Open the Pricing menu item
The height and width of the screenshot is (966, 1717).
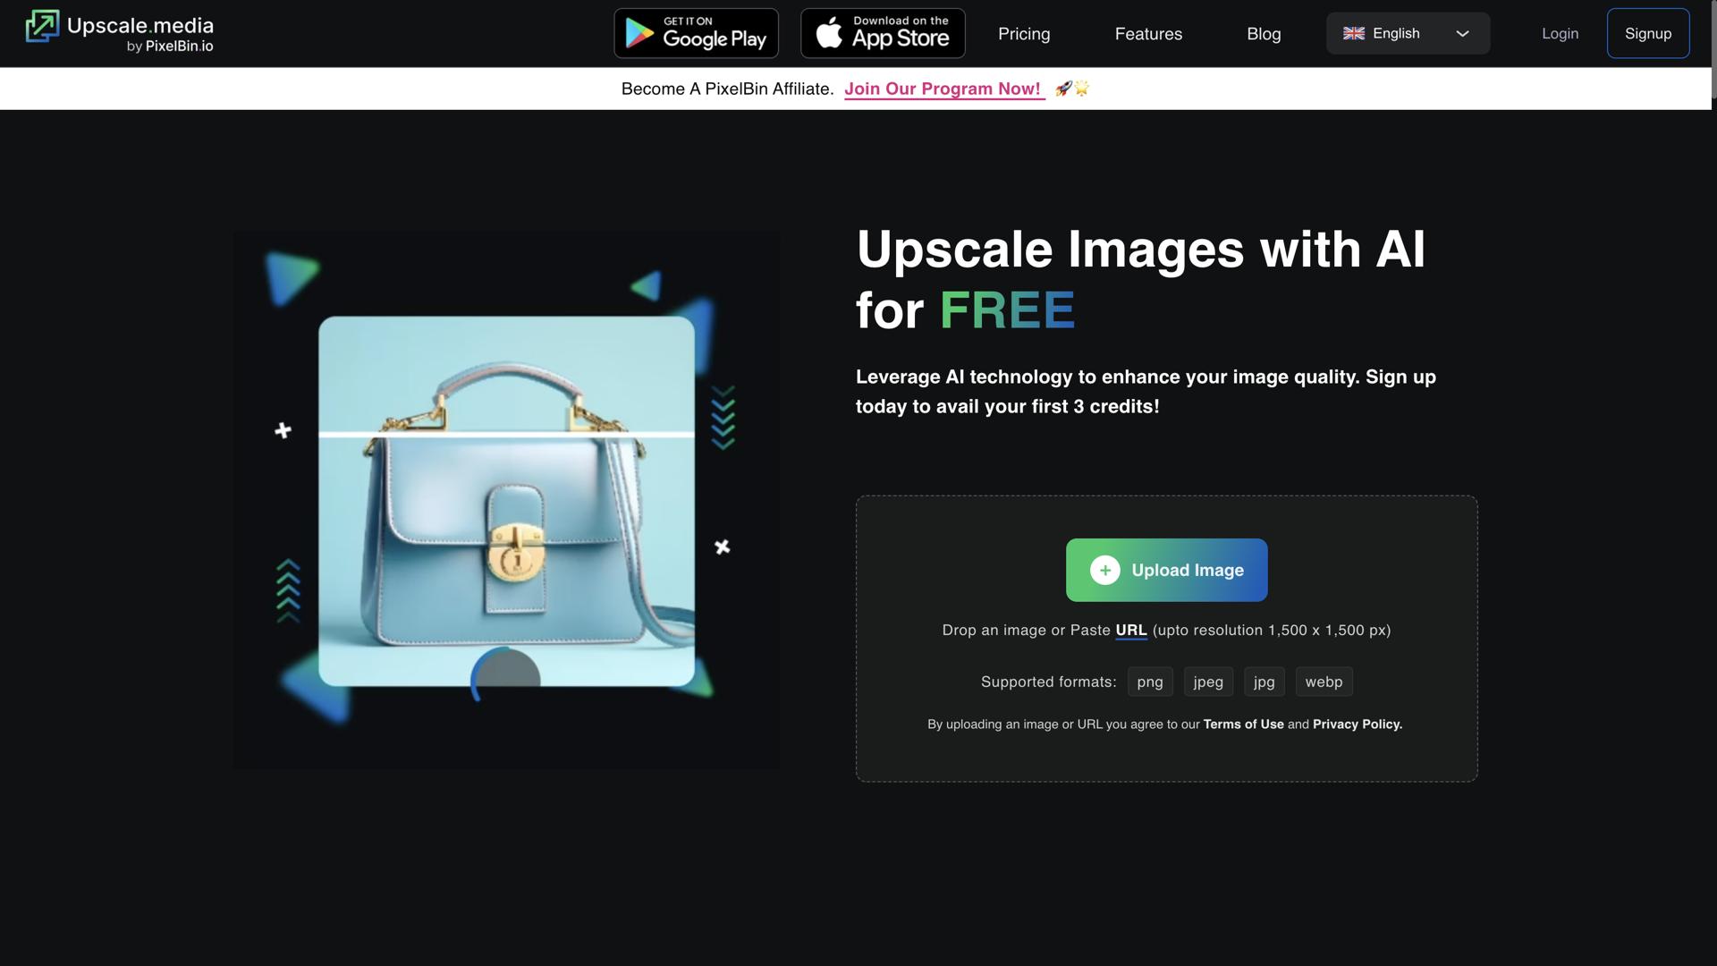(1023, 34)
